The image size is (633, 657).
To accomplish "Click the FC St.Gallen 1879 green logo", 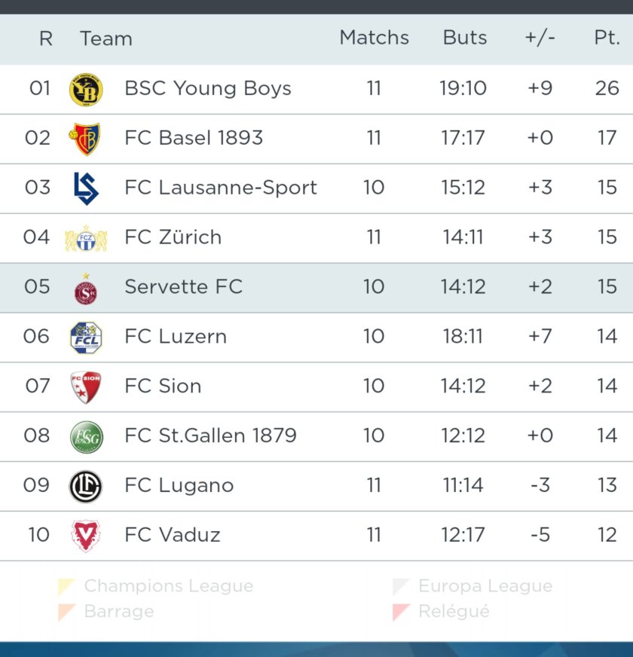I will pos(86,436).
